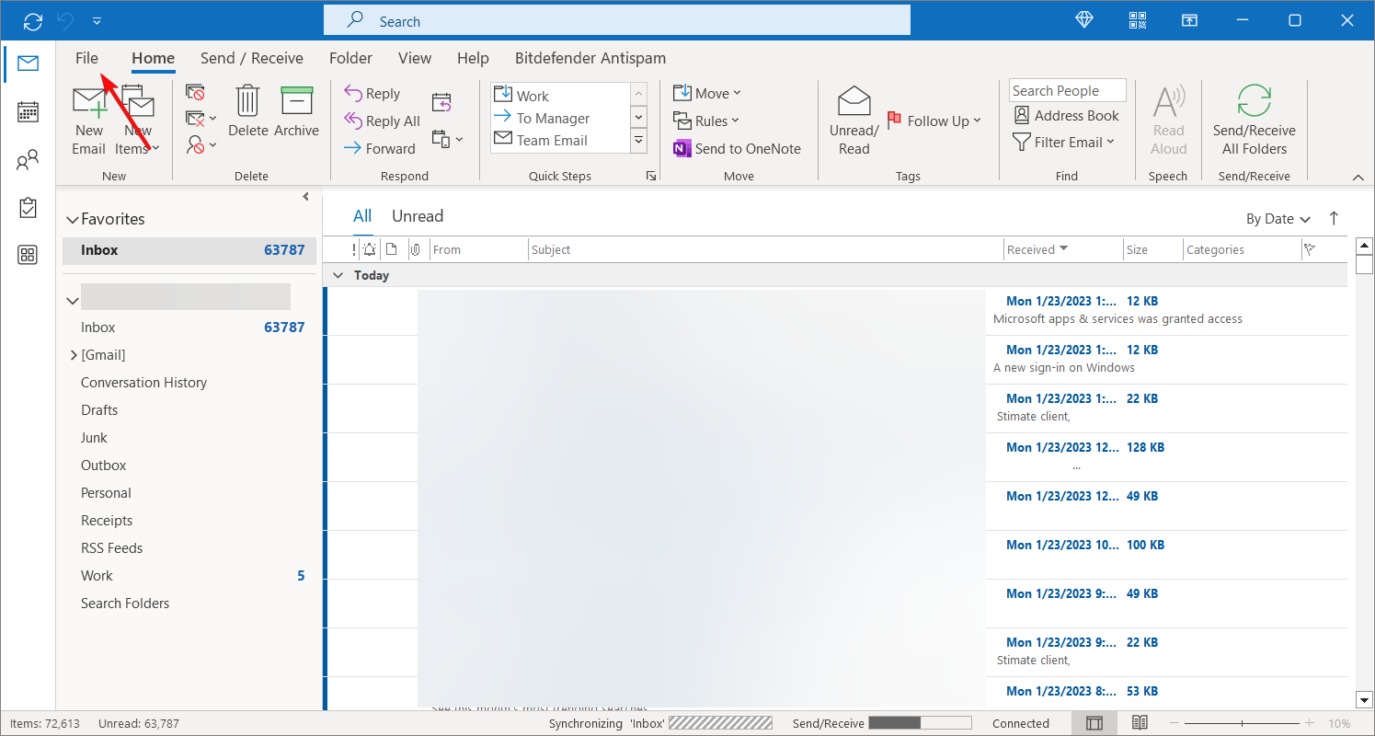Screen dimensions: 1375x736
Task: Show only Unread messages
Action: 418,216
